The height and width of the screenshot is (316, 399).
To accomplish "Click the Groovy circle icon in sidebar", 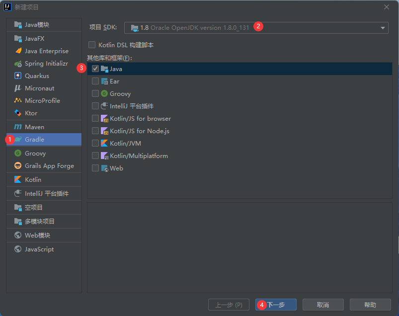I will click(x=18, y=153).
